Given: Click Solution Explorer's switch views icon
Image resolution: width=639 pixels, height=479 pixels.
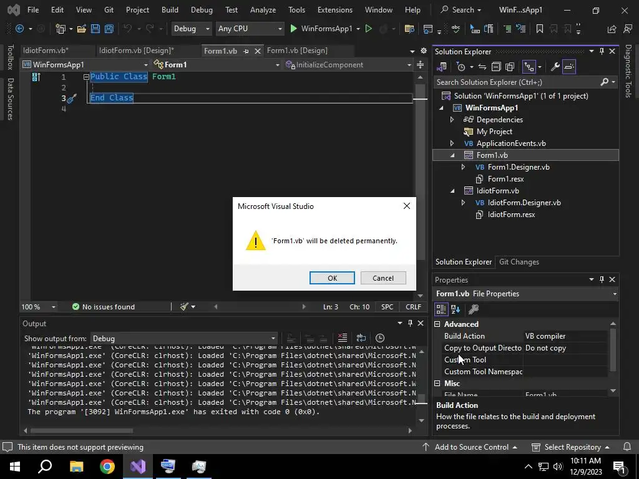Looking at the screenshot, I should [442, 67].
